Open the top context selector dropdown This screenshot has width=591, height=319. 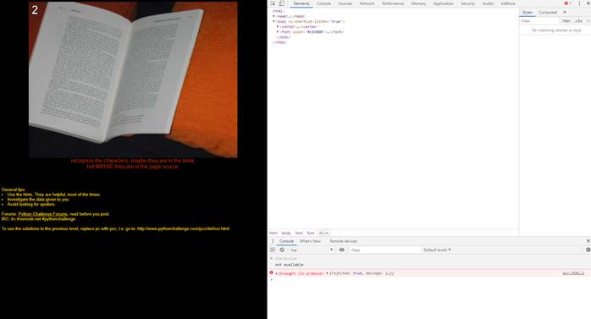click(312, 250)
